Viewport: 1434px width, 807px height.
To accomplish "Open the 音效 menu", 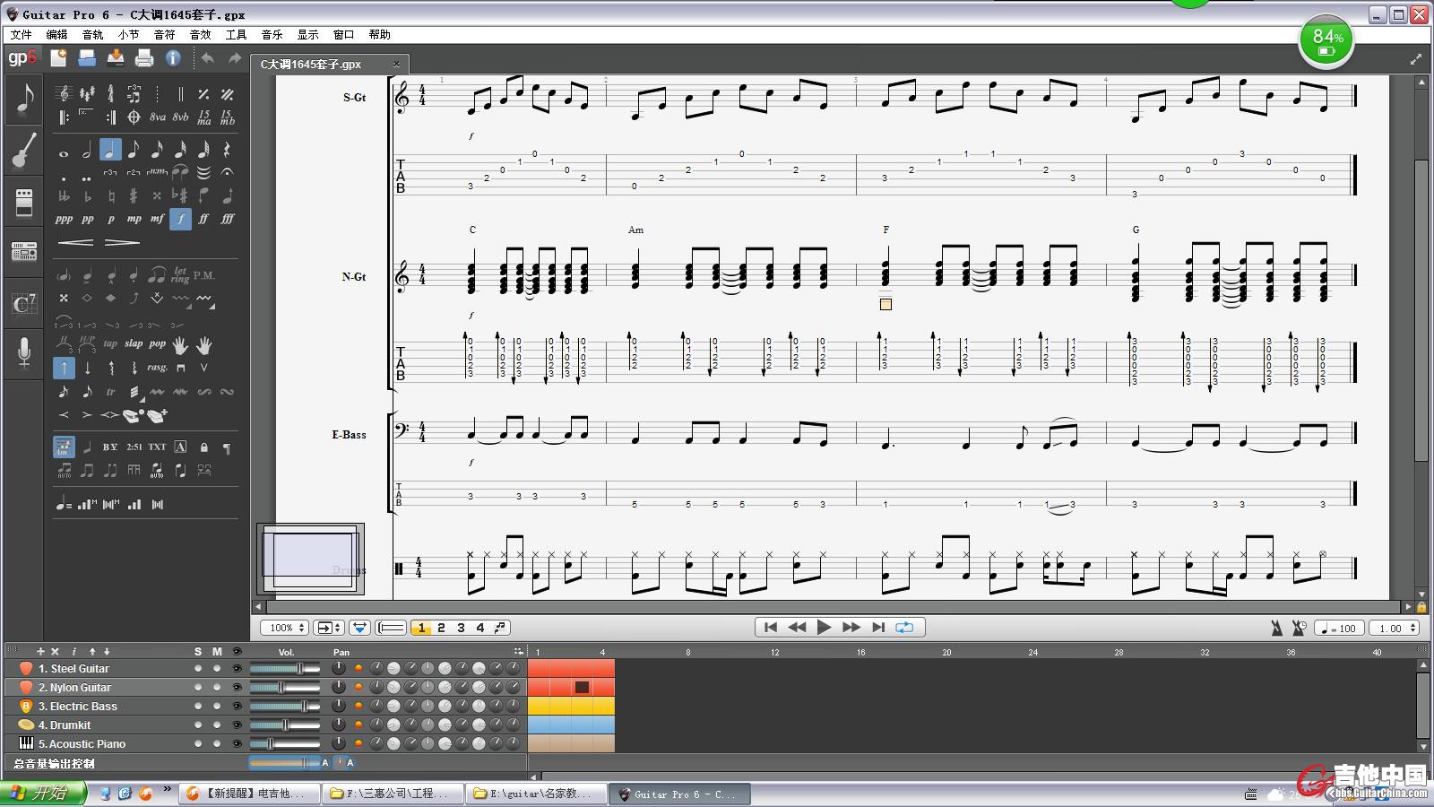I will click(201, 34).
